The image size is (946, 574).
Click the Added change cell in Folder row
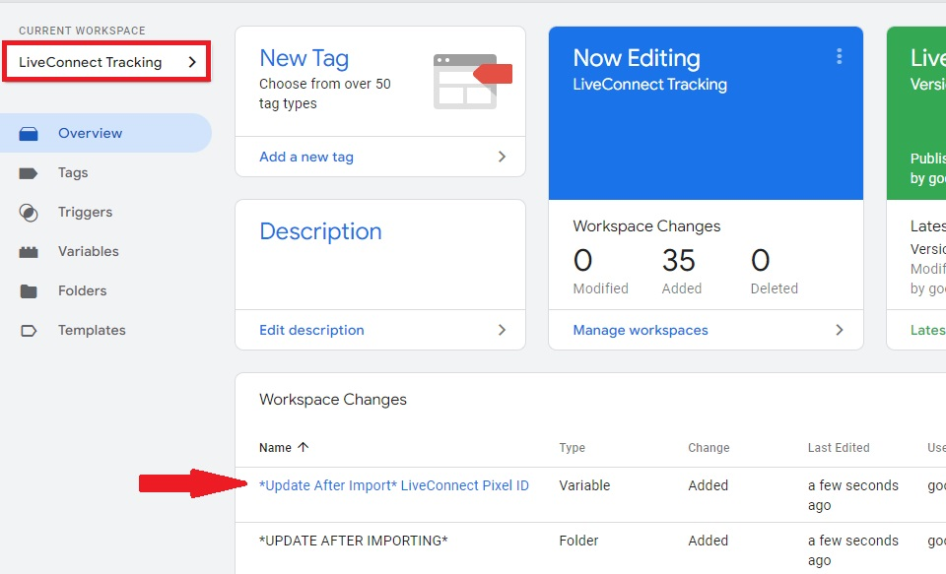coord(709,541)
